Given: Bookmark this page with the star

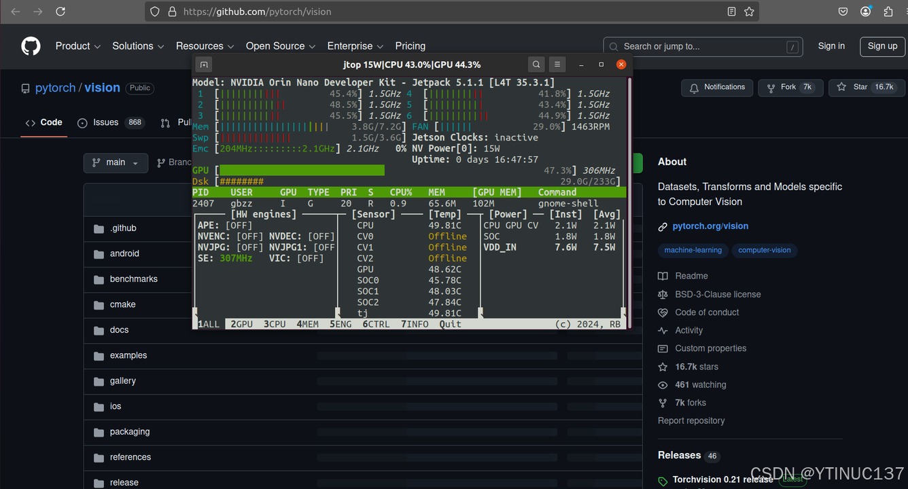Looking at the screenshot, I should click(749, 12).
